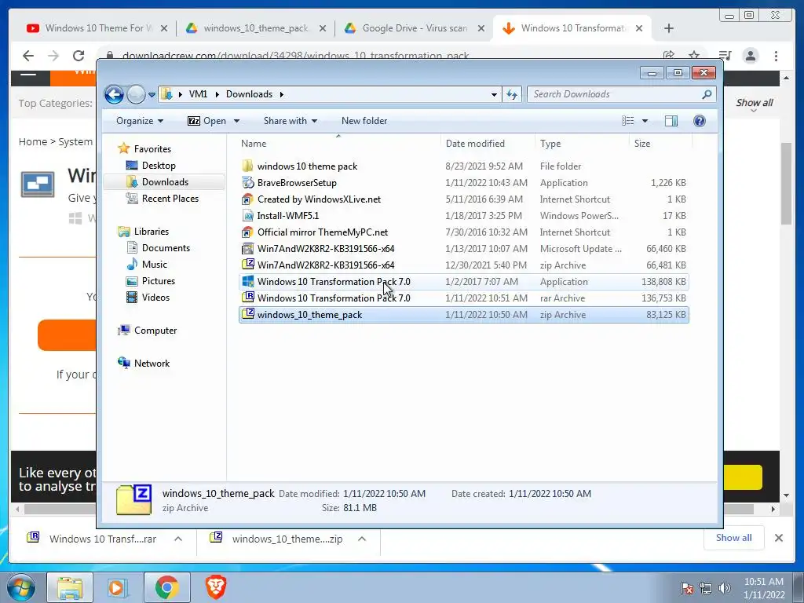The width and height of the screenshot is (804, 603).
Task: Select Downloads in navigation pane
Action: pos(165,182)
